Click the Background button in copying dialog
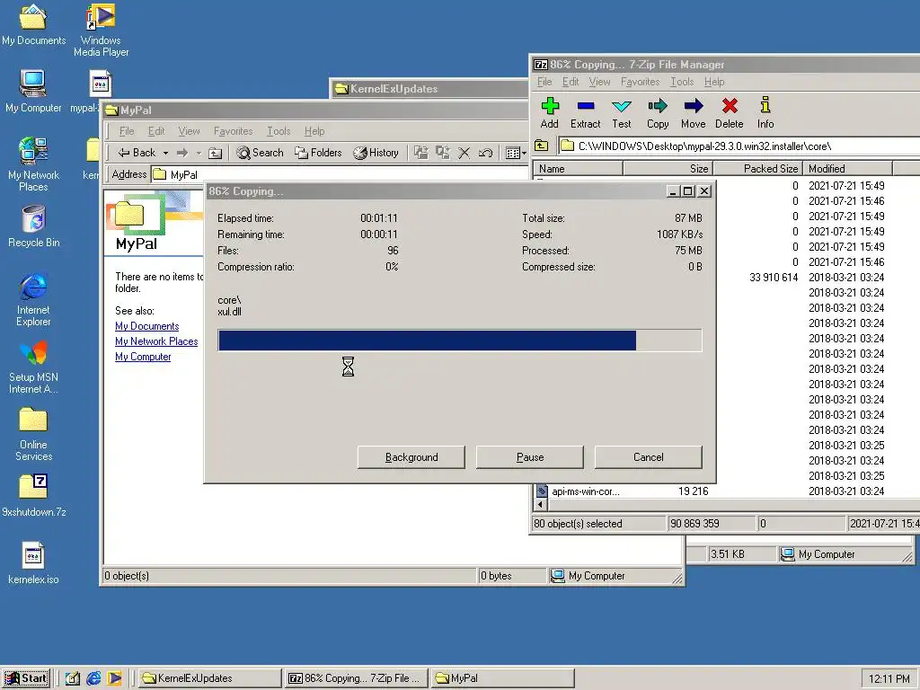Viewport: 920px width, 690px height. 411,457
